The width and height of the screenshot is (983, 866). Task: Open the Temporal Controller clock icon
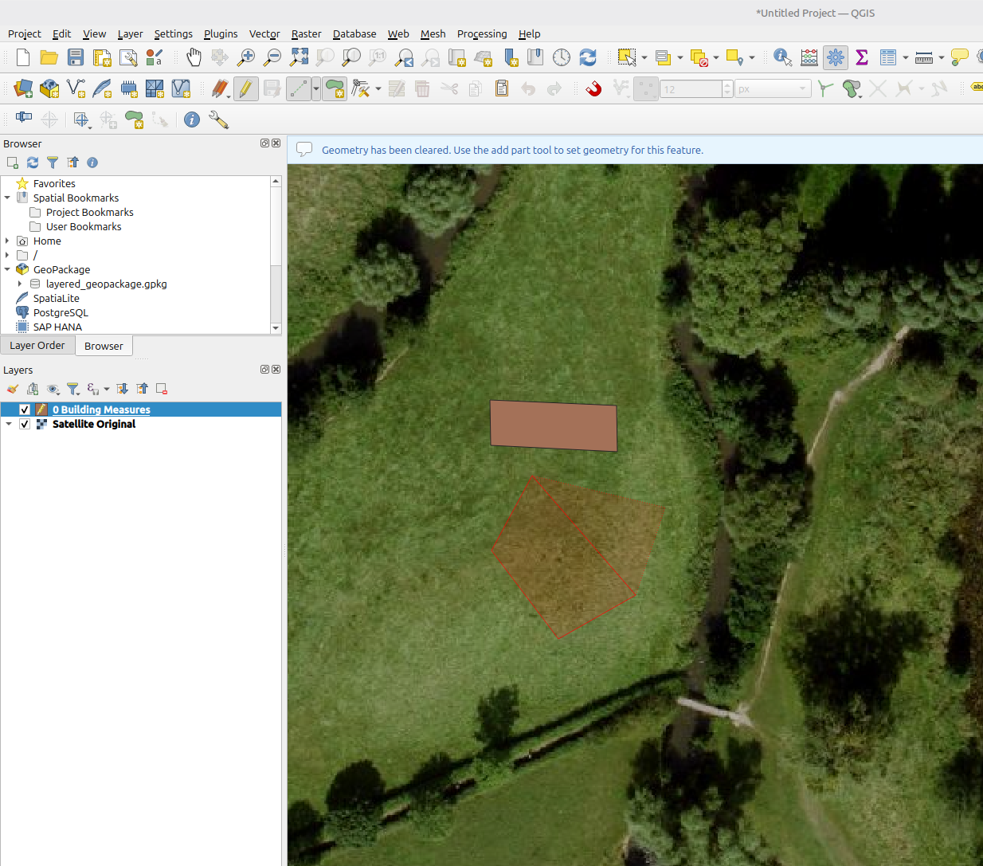tap(562, 57)
